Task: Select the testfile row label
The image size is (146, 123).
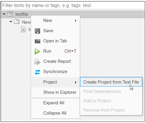Action: [22, 14]
